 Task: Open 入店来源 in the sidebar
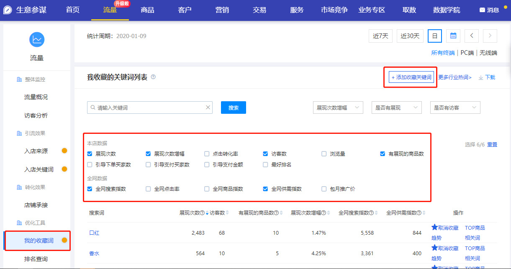pos(36,151)
